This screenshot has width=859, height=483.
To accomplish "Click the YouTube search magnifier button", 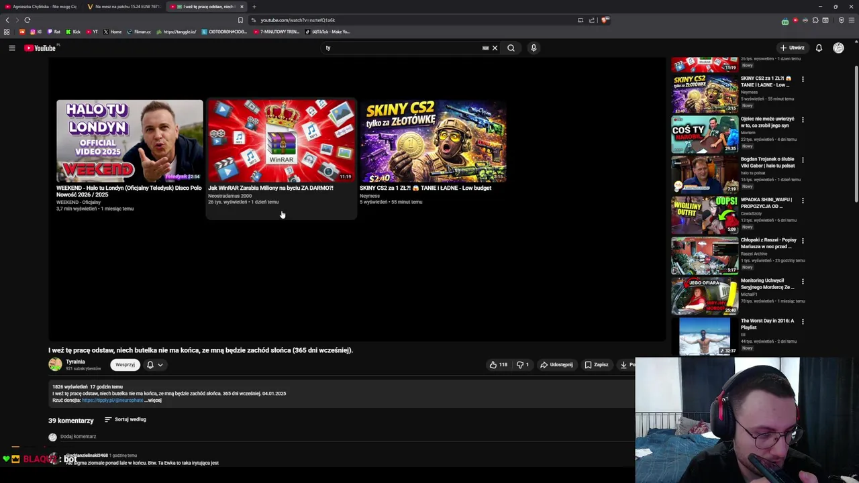I will [511, 48].
